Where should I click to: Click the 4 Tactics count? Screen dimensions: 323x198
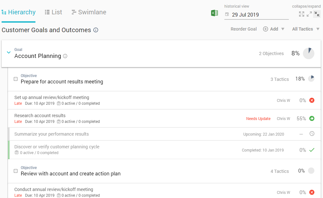coord(280,171)
